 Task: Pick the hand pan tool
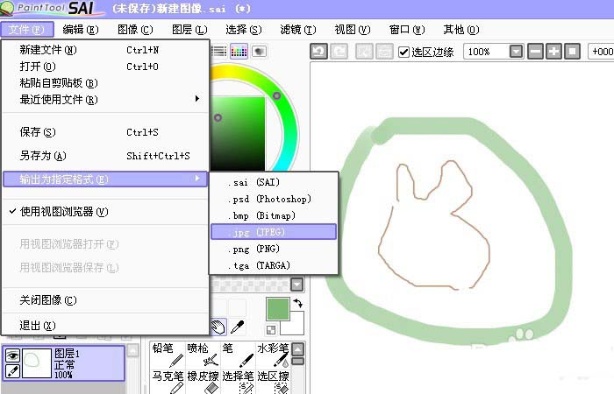click(x=218, y=327)
